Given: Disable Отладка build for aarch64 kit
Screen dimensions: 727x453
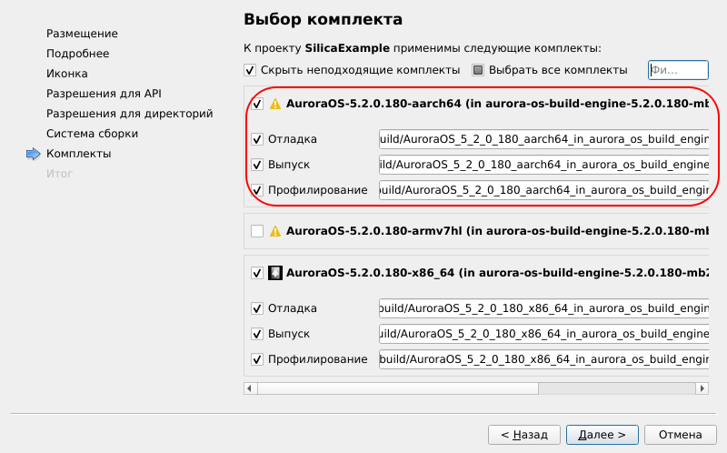Looking at the screenshot, I should click(258, 139).
